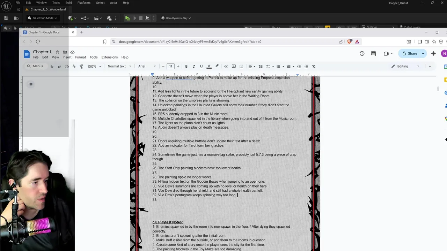Open Unreal play options three-dot menu
Viewport: 447px width, 251px height.
154,18
